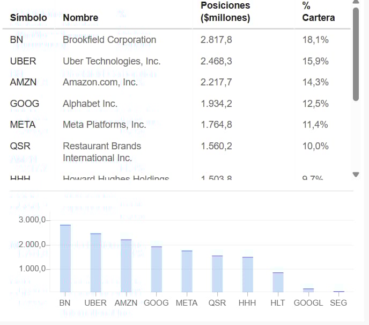
Task: Select the BN bar in chart
Action: 65,258
